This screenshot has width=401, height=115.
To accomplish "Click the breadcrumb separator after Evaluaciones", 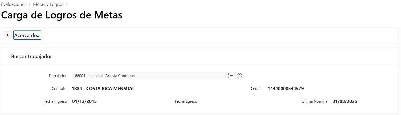I will click(30, 4).
